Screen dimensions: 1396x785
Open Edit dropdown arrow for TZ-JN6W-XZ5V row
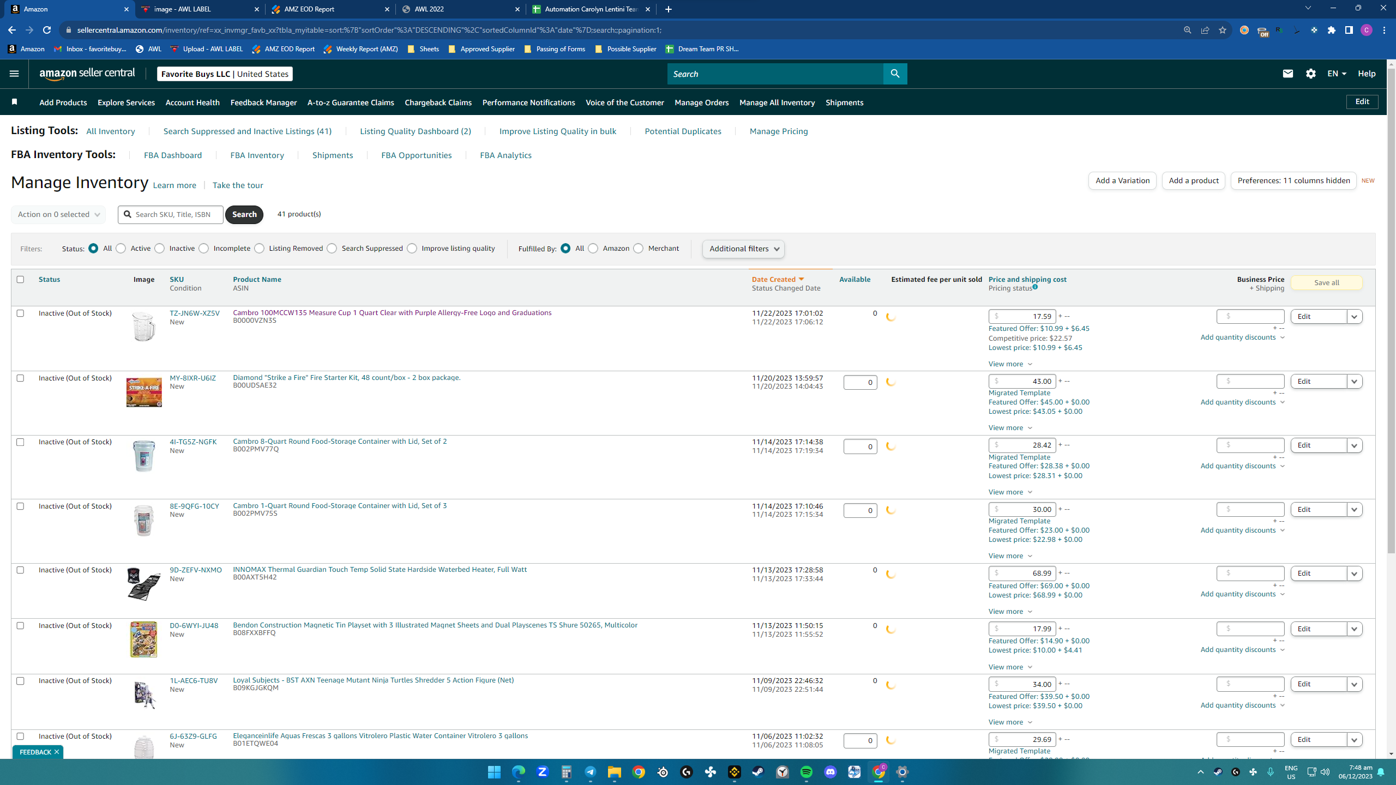coord(1355,316)
